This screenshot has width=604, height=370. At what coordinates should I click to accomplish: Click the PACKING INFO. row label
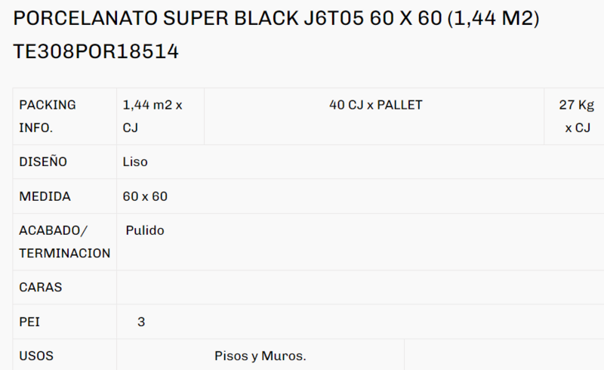tap(65, 116)
